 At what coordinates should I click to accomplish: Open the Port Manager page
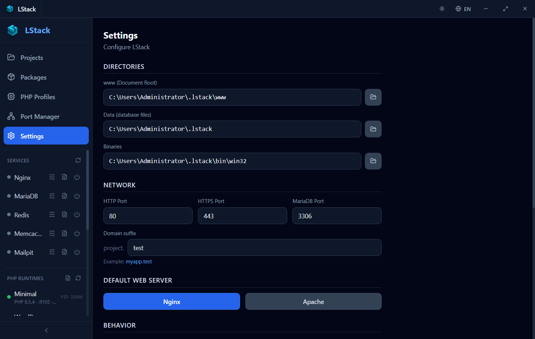point(46,116)
